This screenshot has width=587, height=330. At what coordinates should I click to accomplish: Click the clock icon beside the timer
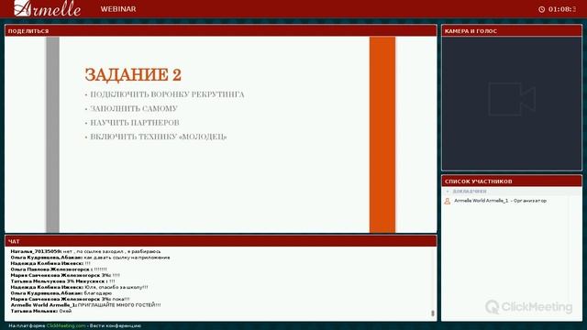coord(541,9)
